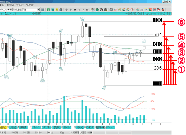
Task: Click the red-blue line chart icon
Action: (x=115, y=10)
